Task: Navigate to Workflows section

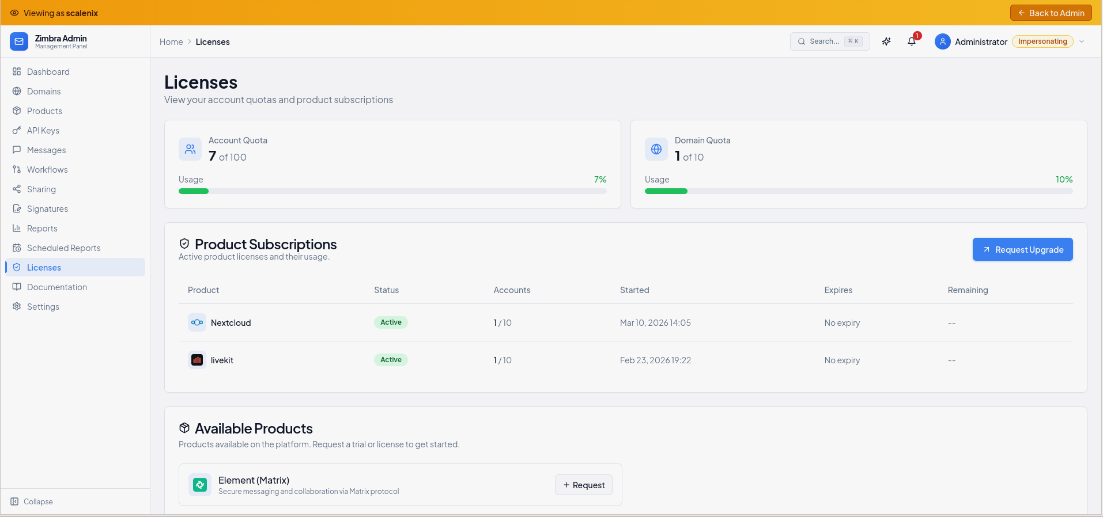Action: (x=47, y=170)
